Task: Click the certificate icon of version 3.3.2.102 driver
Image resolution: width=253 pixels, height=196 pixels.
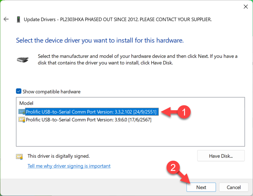Action: pyautogui.click(x=22, y=112)
